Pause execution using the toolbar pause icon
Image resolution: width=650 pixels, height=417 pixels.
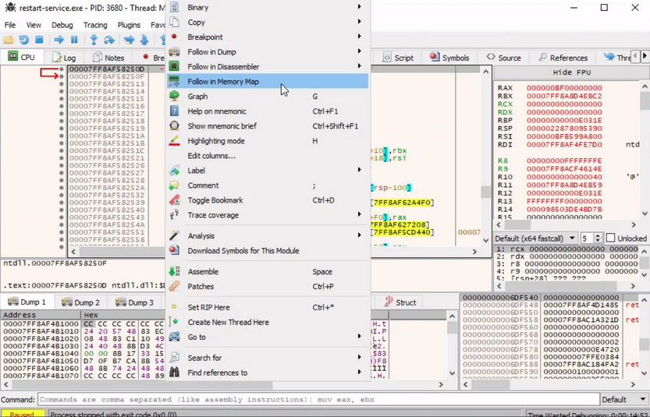click(x=75, y=40)
